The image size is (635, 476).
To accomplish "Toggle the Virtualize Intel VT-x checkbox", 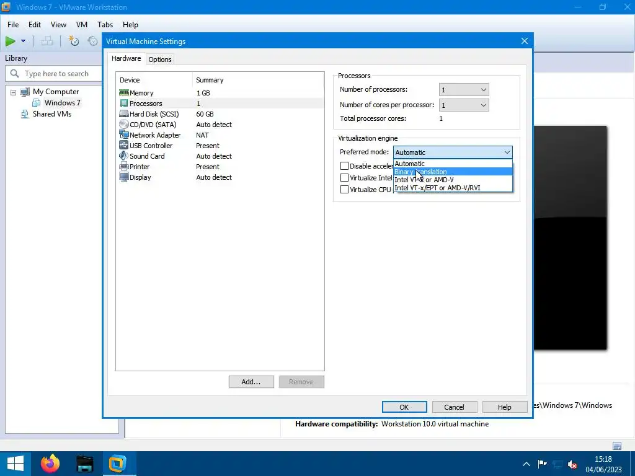I will coord(344,178).
